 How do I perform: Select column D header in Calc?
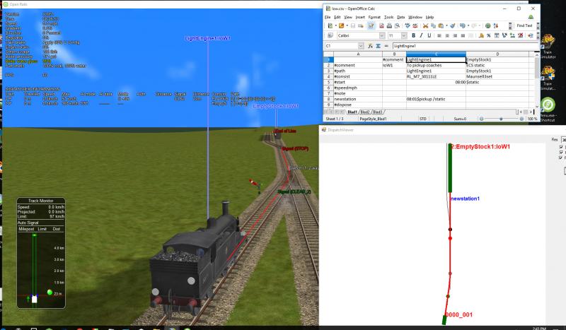click(497, 54)
